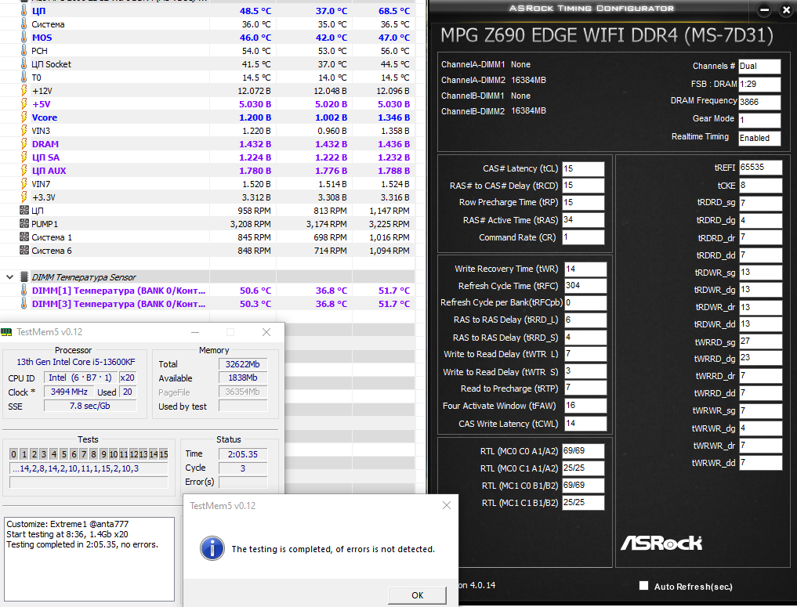The width and height of the screenshot is (797, 607).
Task: Tick the Auto Refresh(sec) checkbox
Action: pos(643,586)
